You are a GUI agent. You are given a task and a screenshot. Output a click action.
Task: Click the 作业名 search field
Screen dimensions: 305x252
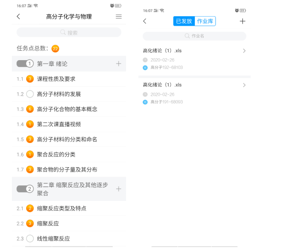point(194,36)
